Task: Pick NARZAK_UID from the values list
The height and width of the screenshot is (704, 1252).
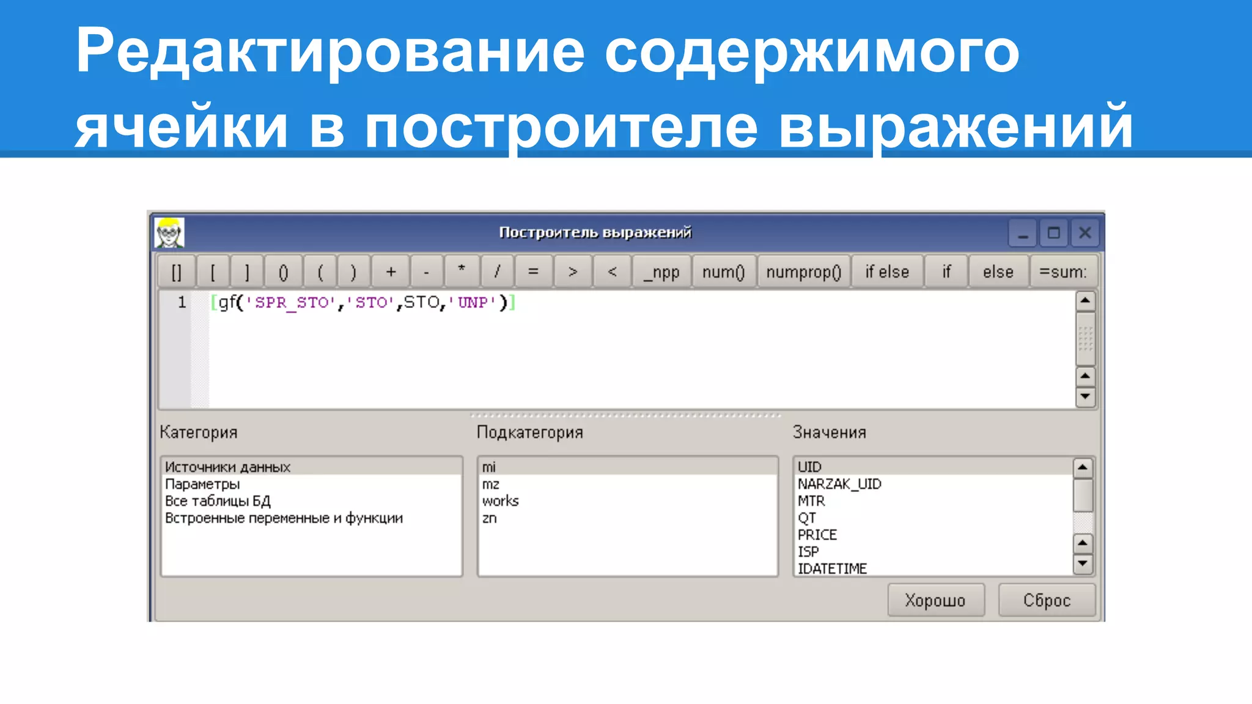Action: pyautogui.click(x=839, y=484)
